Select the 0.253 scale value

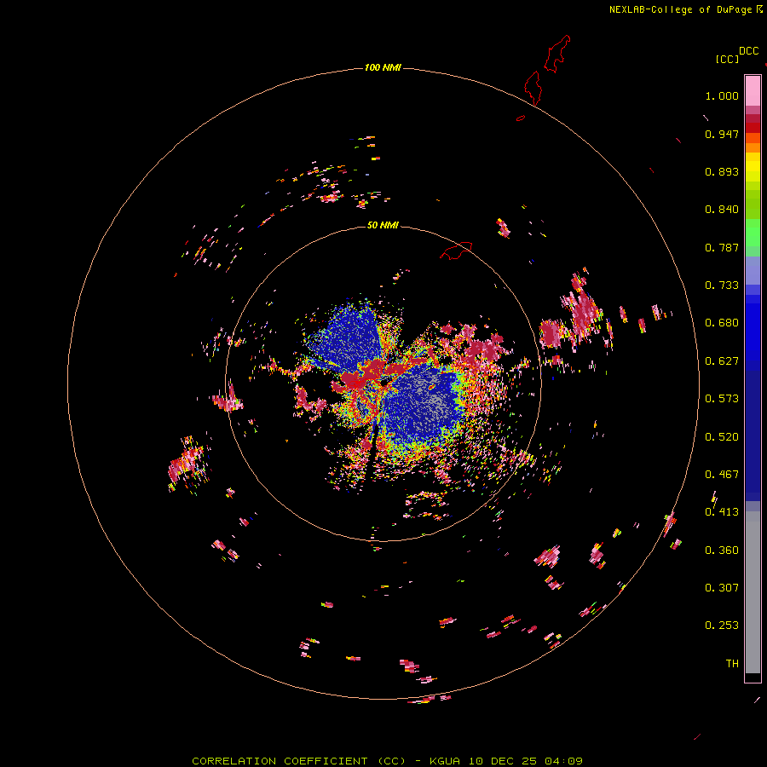tap(722, 626)
